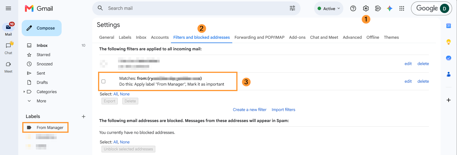Open the Support help icon
Screen dimensions: 457x155
tap(353, 8)
